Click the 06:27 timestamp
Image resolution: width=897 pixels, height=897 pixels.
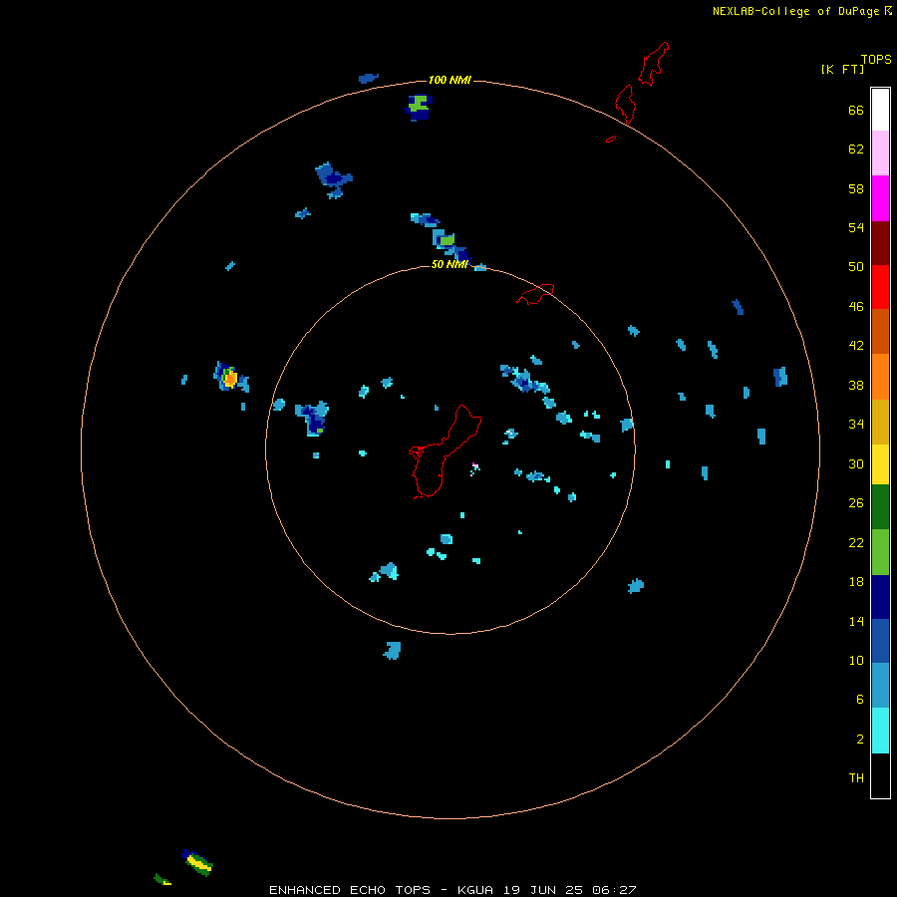click(614, 890)
